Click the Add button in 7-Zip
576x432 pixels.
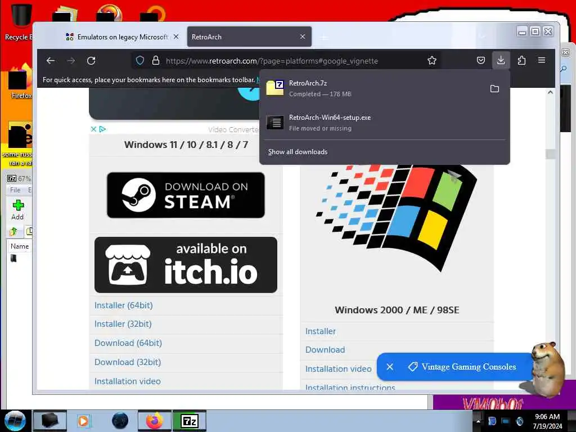[17, 210]
